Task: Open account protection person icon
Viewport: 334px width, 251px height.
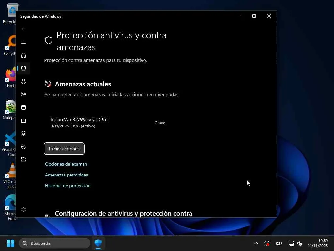Action: pos(23,81)
